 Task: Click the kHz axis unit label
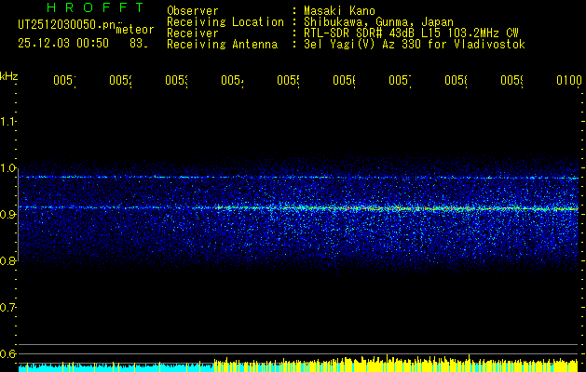(8, 76)
